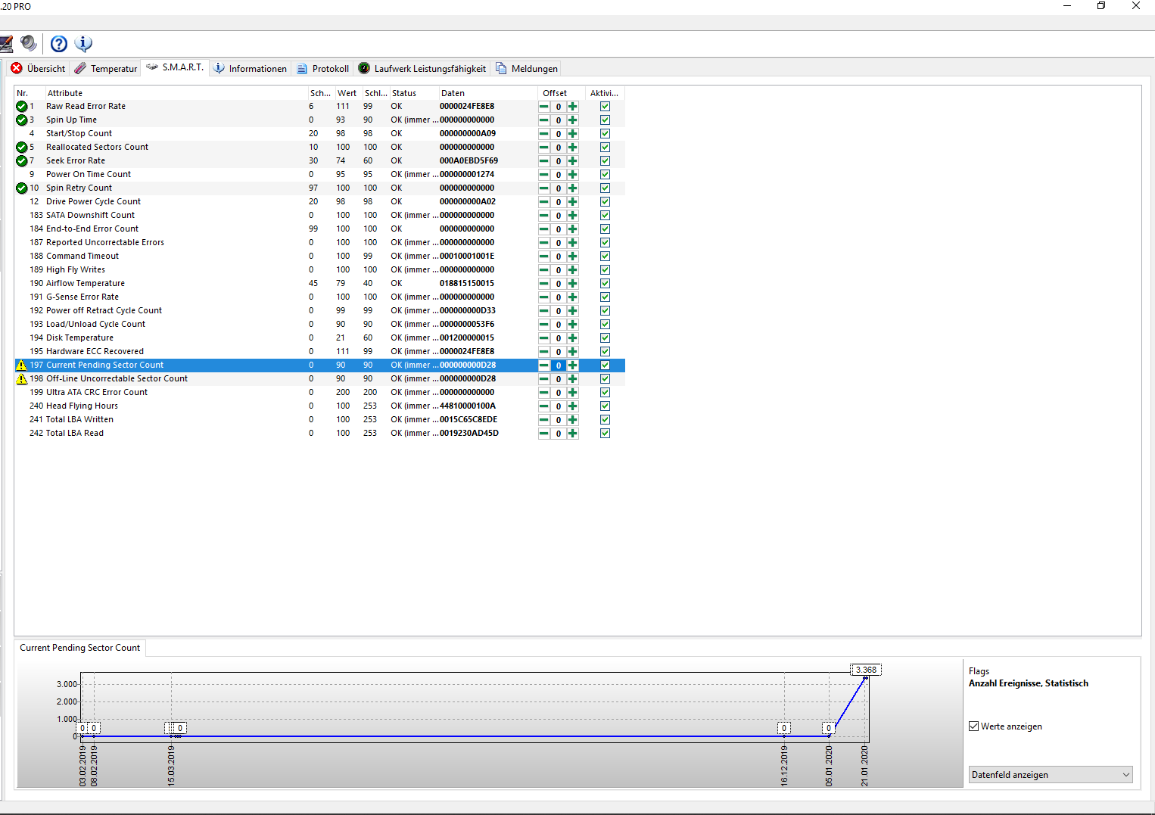Screen dimensions: 1155x815
Task: Switch to the Übersicht tab
Action: coord(38,68)
